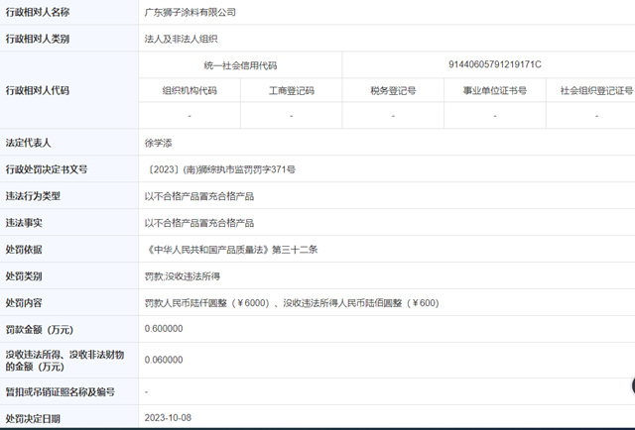635x430 pixels.
Task: Click 罚款;没收违法所得 value
Action: (183, 276)
